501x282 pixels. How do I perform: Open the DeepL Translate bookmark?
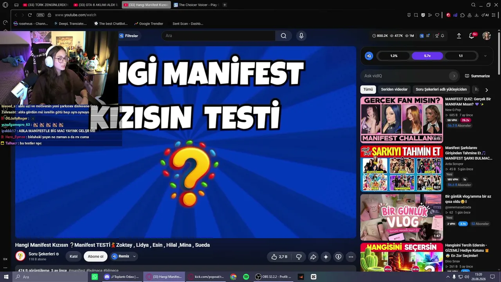point(70,23)
